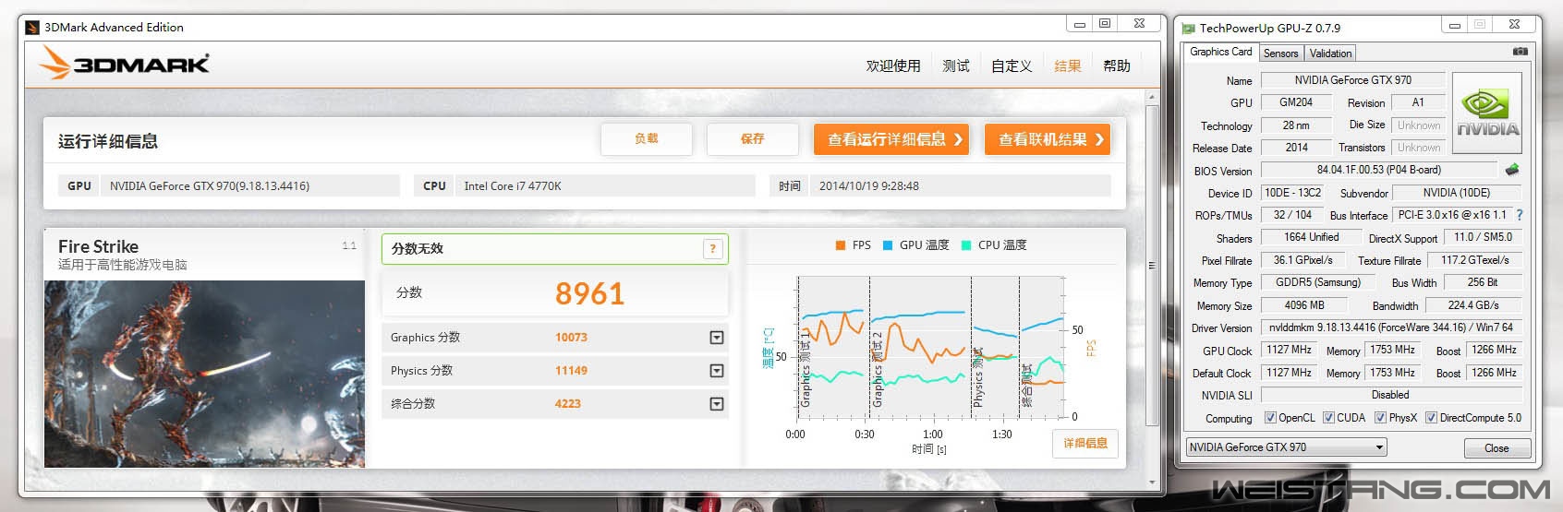Open the 帮助 tab
The image size is (1563, 512).
[1117, 65]
